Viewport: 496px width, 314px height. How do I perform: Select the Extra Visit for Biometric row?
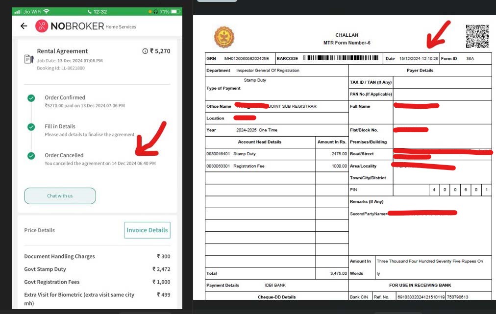tap(98, 299)
